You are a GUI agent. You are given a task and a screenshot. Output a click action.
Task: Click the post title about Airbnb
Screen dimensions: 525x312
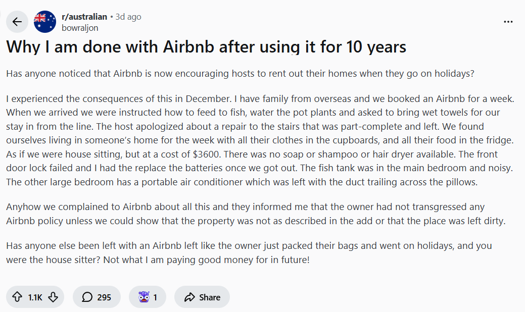[x=206, y=47]
